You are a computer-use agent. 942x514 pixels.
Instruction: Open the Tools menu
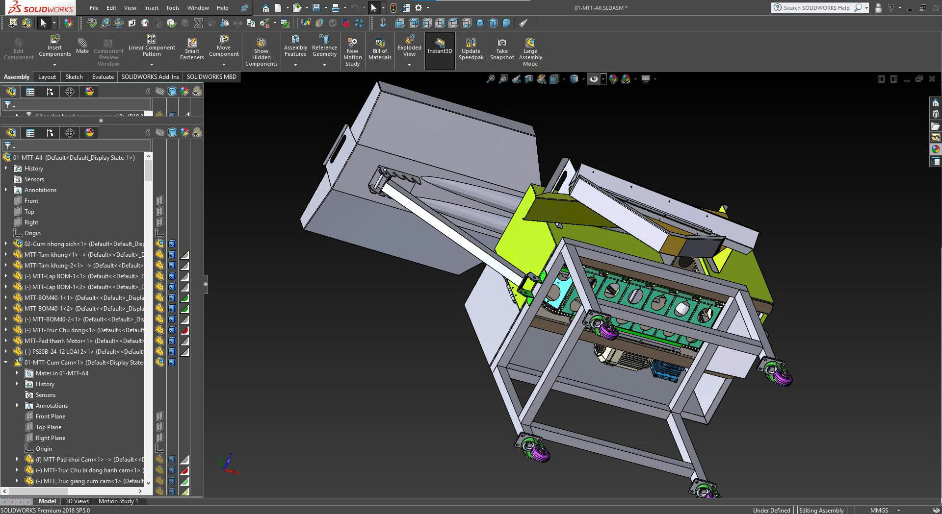click(173, 8)
